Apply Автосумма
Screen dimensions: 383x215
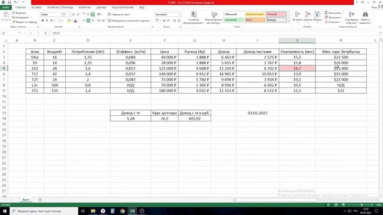coord(333,13)
